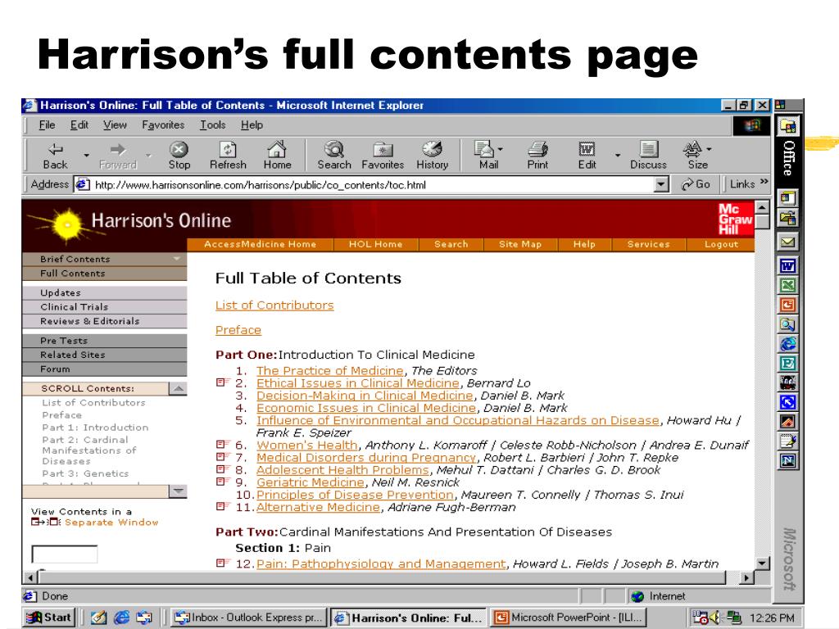
Task: Open the Word icon in the Office shortcut bar
Action: tap(787, 266)
